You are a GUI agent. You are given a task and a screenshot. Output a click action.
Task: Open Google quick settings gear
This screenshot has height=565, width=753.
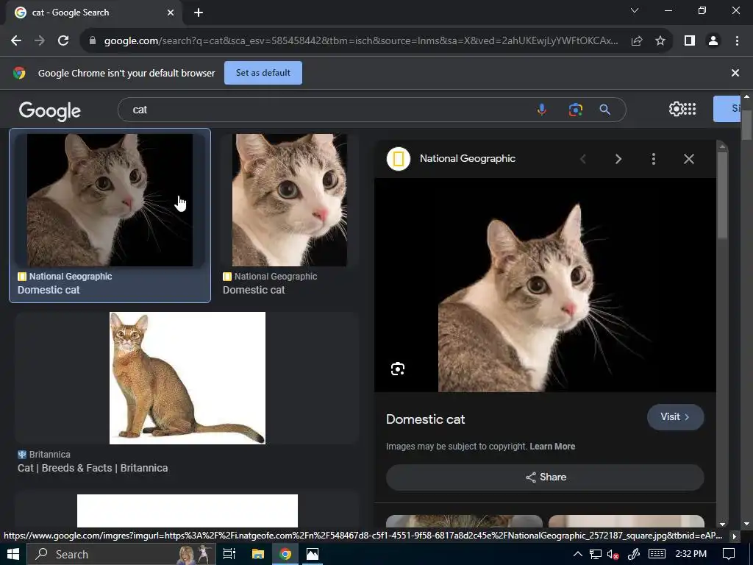pos(676,109)
